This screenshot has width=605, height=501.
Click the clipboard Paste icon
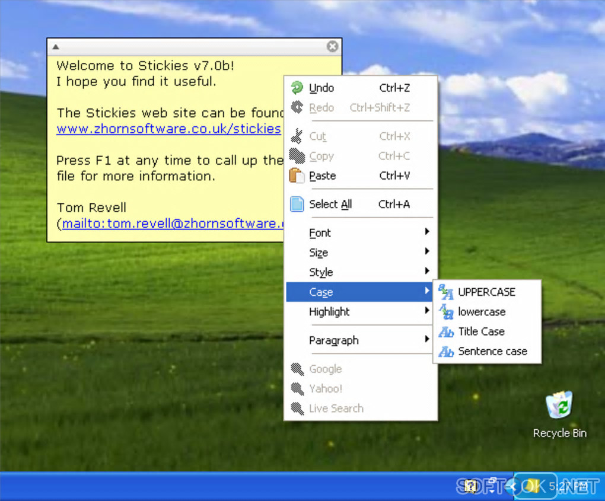(x=297, y=175)
